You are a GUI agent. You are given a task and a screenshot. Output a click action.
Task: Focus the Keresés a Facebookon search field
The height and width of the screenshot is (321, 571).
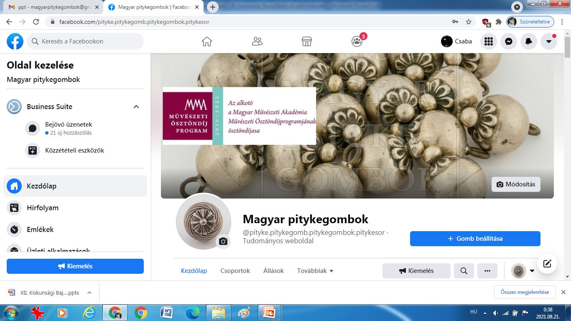point(85,41)
